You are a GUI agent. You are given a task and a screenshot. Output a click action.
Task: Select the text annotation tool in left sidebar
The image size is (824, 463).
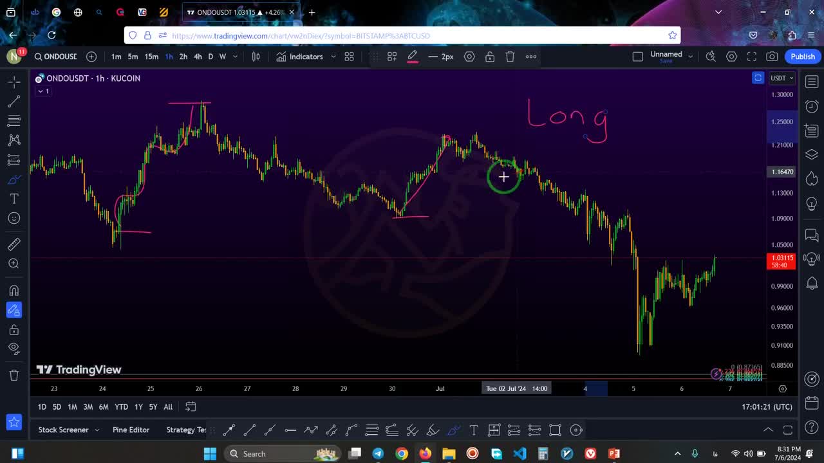[x=14, y=199]
